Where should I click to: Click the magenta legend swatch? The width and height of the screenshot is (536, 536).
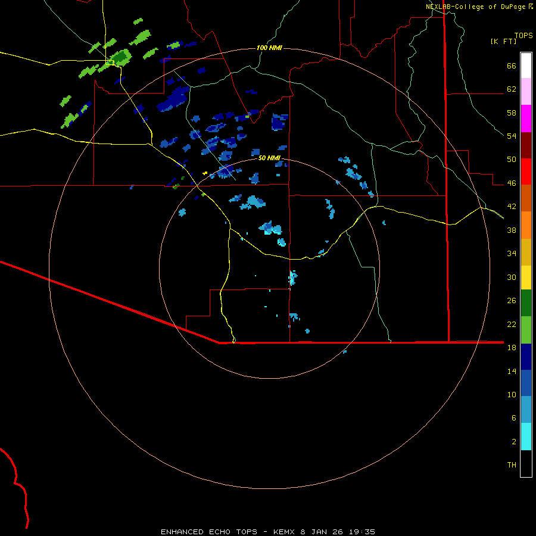526,119
